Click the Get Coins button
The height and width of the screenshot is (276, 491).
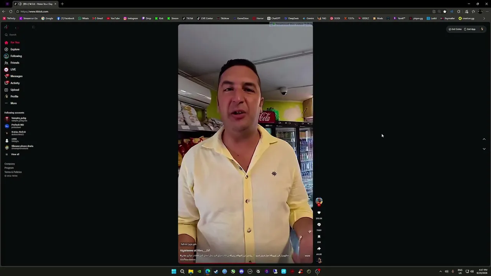[x=455, y=29]
